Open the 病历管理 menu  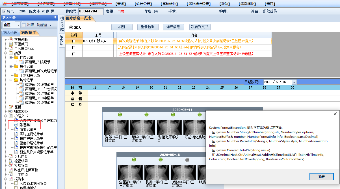click(20, 4)
